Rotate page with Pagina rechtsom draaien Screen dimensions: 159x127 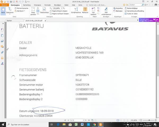(59, 14)
